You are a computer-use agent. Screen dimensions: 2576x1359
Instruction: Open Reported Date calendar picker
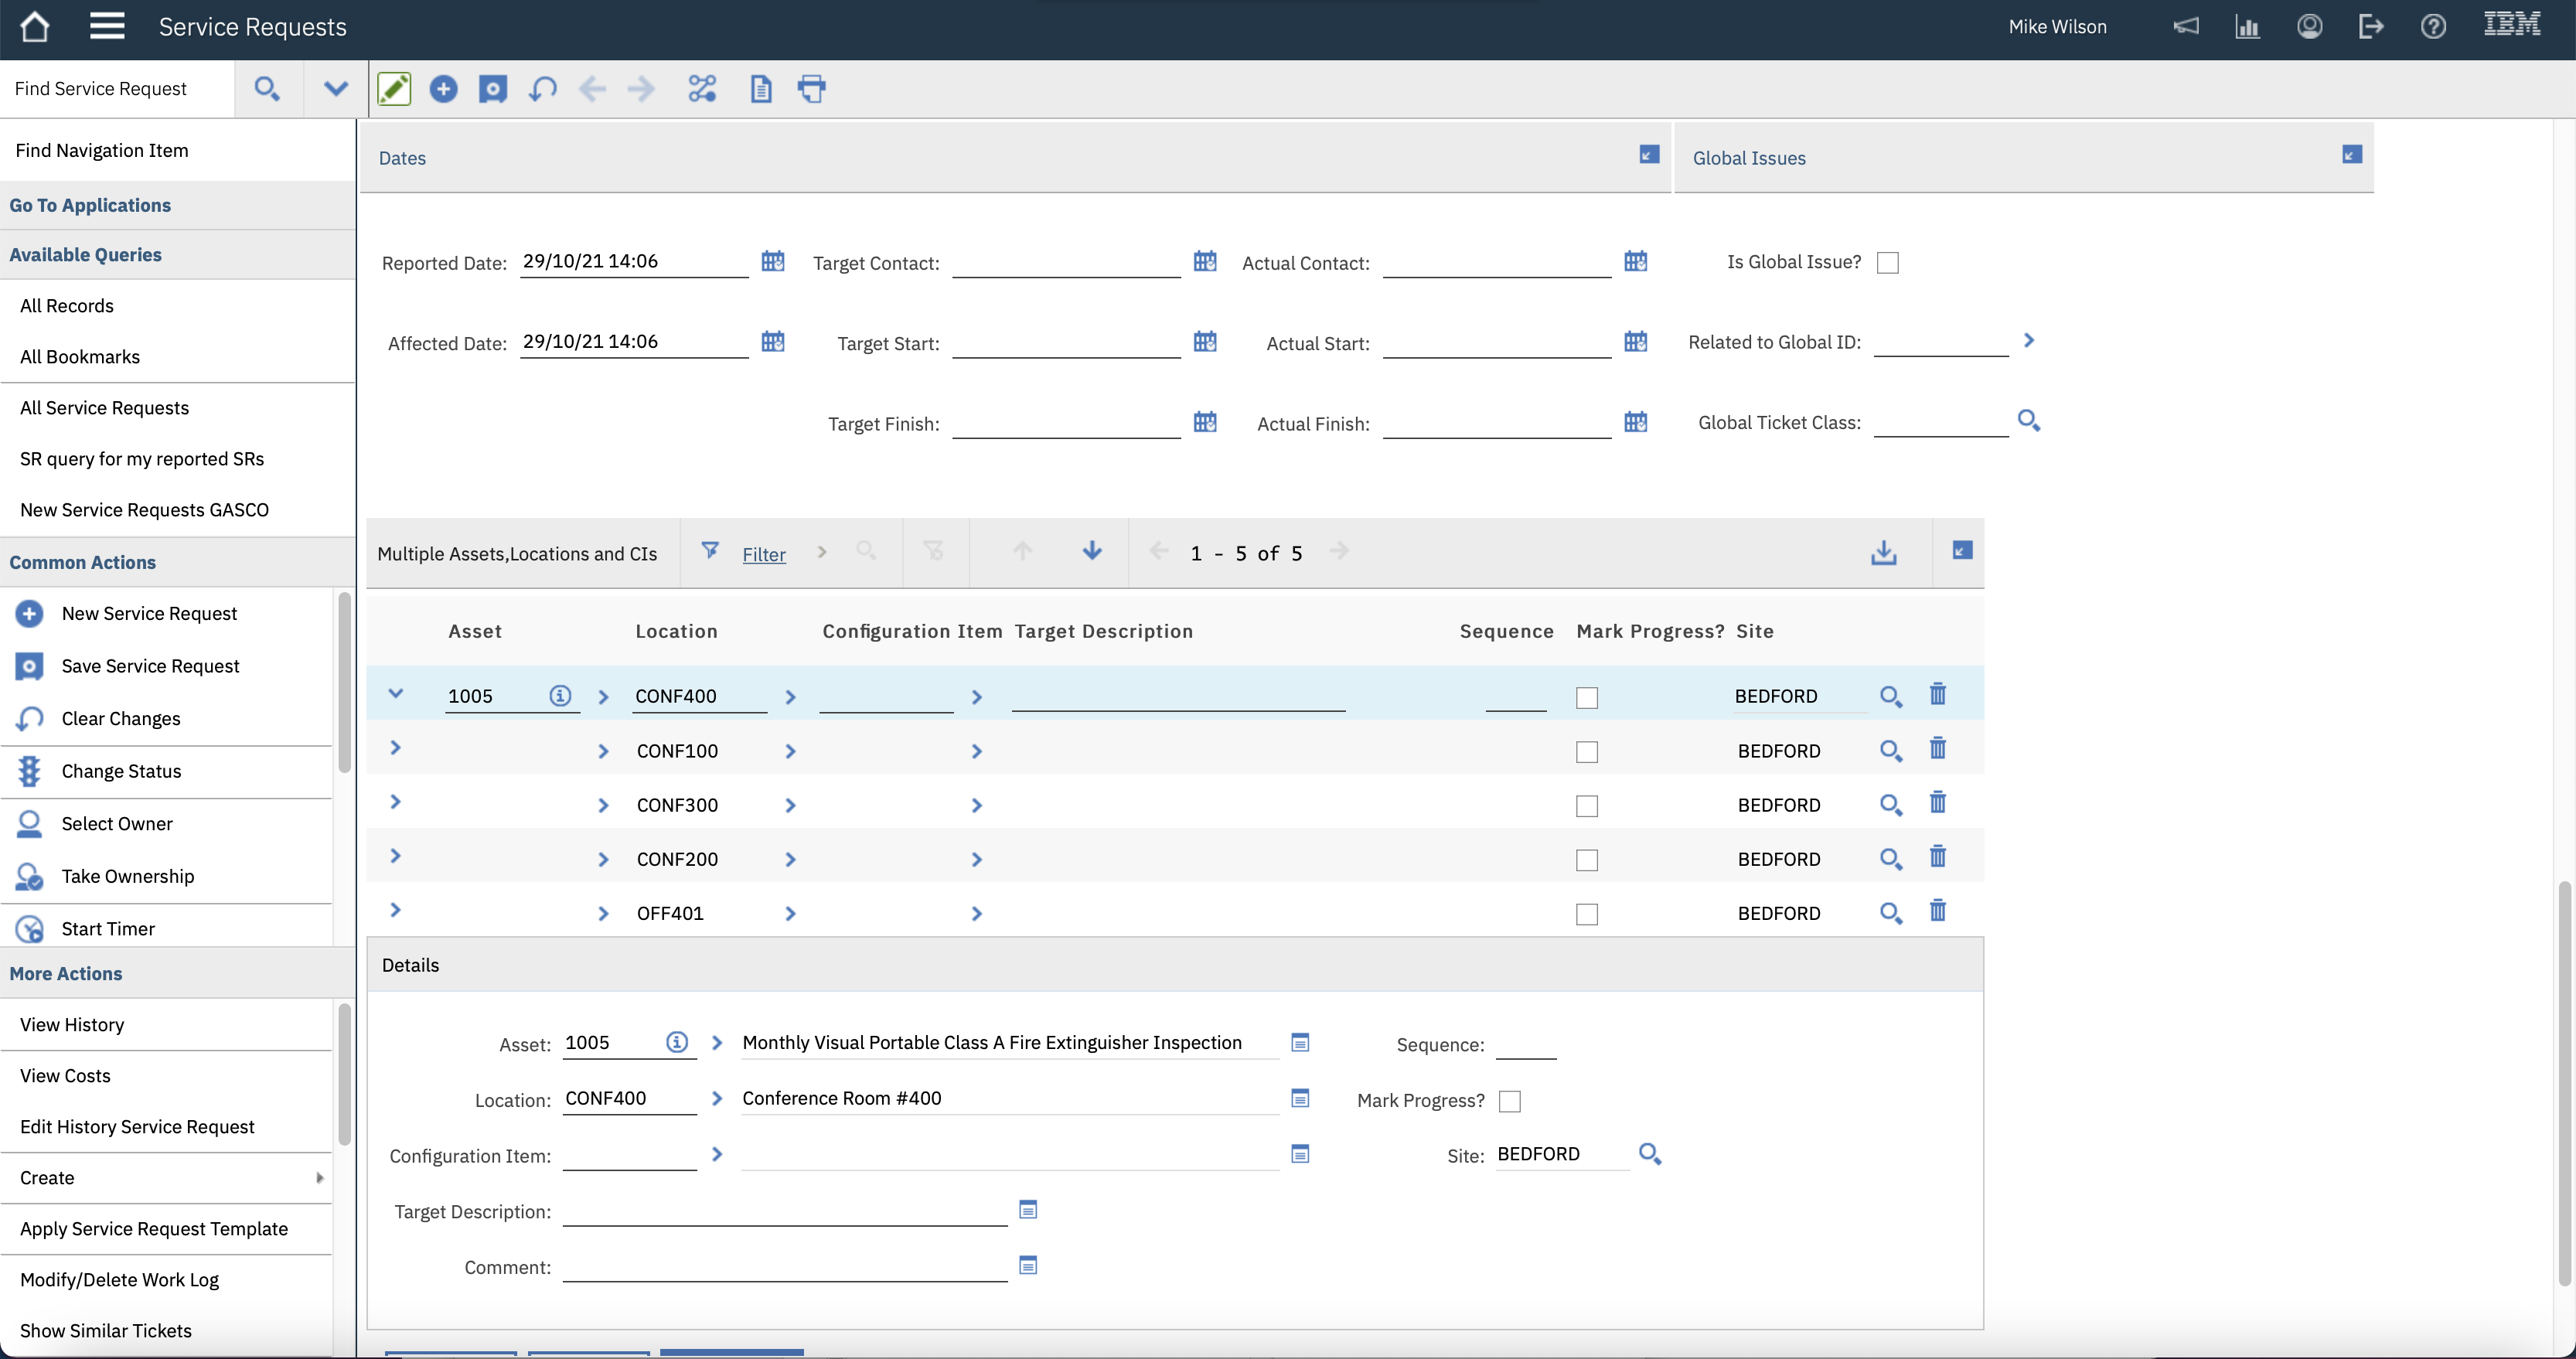coord(773,261)
